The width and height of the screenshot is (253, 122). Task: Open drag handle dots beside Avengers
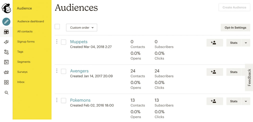[57, 71]
